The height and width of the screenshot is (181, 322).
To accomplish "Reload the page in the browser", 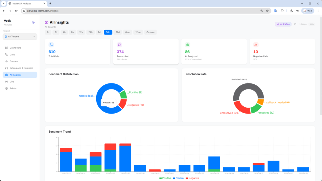I will click(16, 11).
